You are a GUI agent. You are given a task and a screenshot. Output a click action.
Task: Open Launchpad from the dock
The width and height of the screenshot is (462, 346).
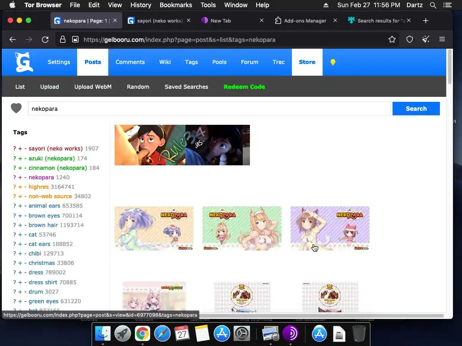pos(123,334)
